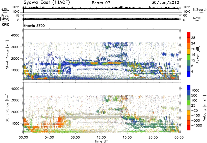
Task: Click the frequency trace panel
Action: click(101, 18)
